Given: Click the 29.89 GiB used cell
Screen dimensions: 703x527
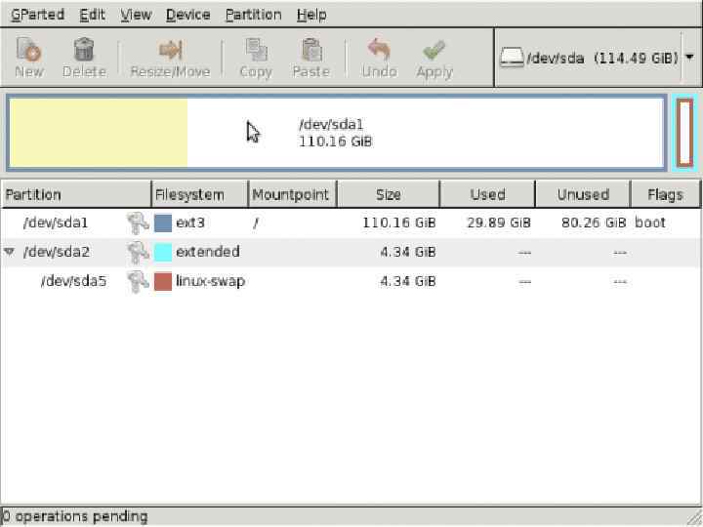Looking at the screenshot, I should pyautogui.click(x=499, y=223).
